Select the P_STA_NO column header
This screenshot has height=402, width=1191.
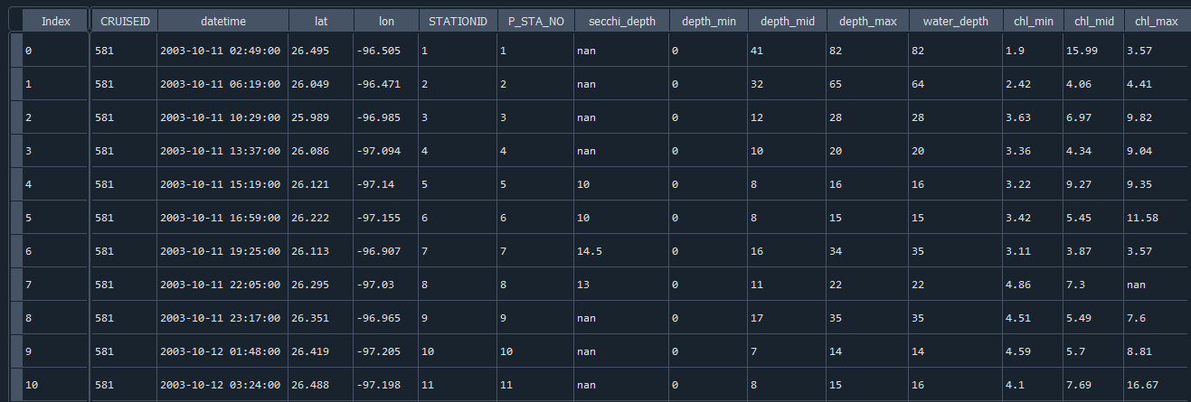535,21
